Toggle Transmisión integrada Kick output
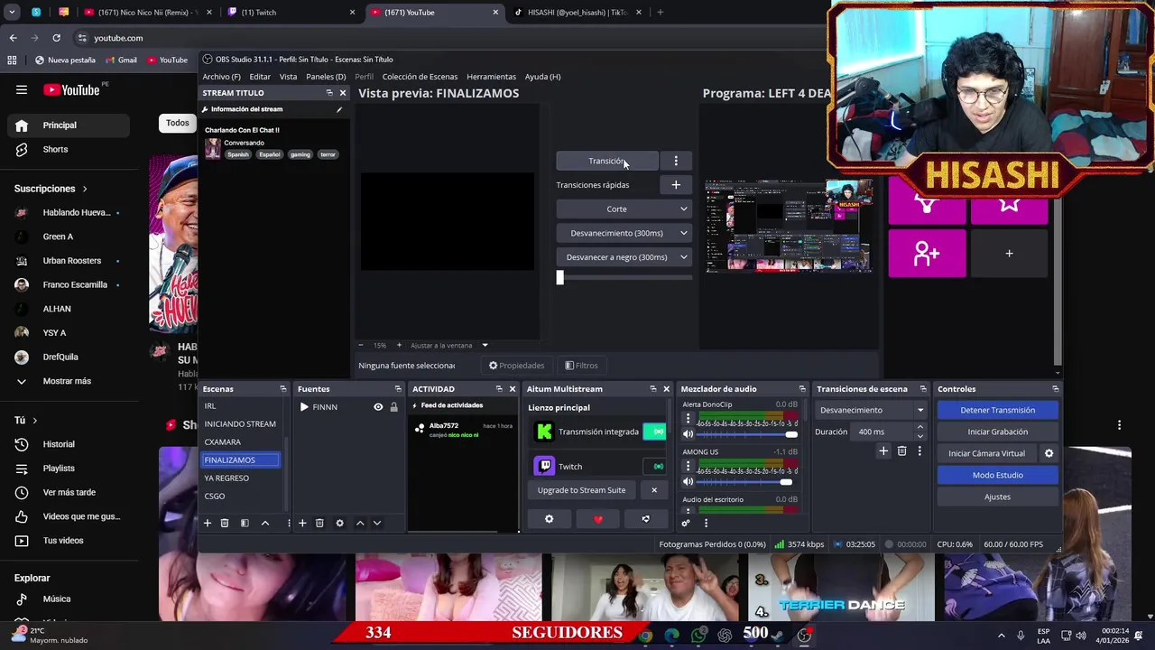The image size is (1155, 650). [654, 432]
